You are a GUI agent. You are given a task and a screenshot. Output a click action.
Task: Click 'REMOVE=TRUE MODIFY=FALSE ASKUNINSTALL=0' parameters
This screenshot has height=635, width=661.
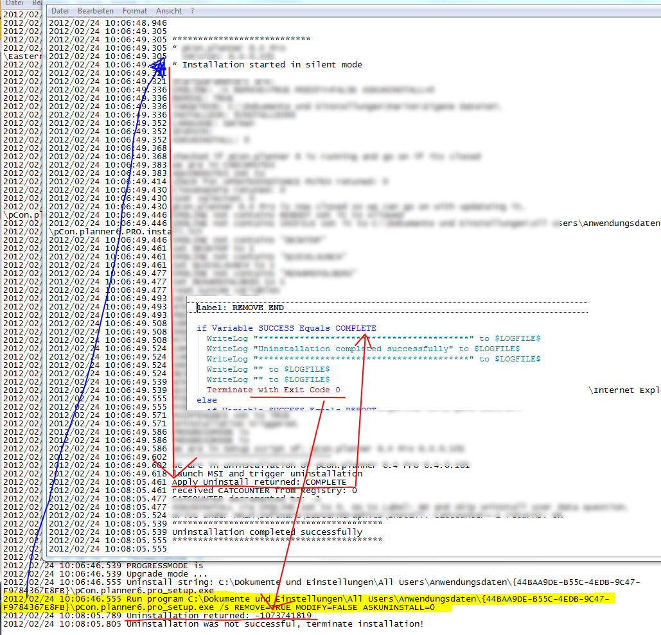tap(334, 607)
